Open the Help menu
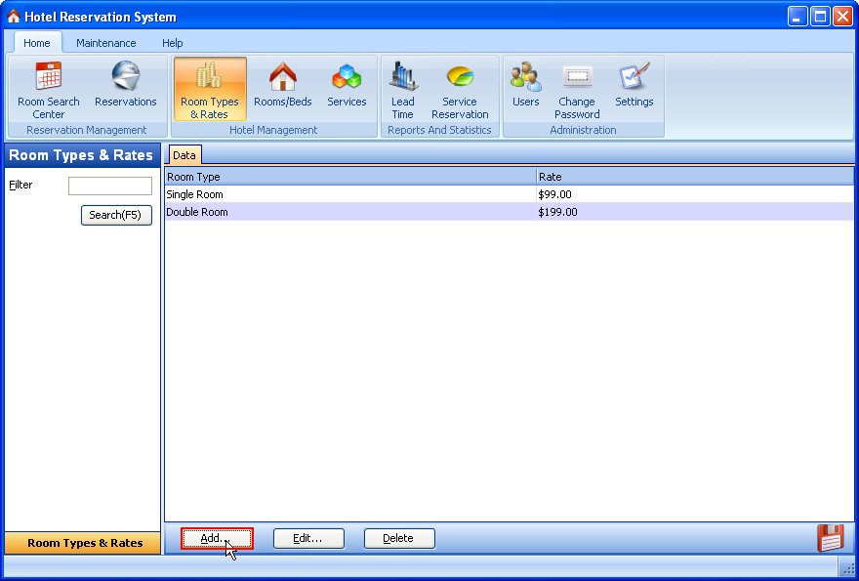 pyautogui.click(x=173, y=43)
